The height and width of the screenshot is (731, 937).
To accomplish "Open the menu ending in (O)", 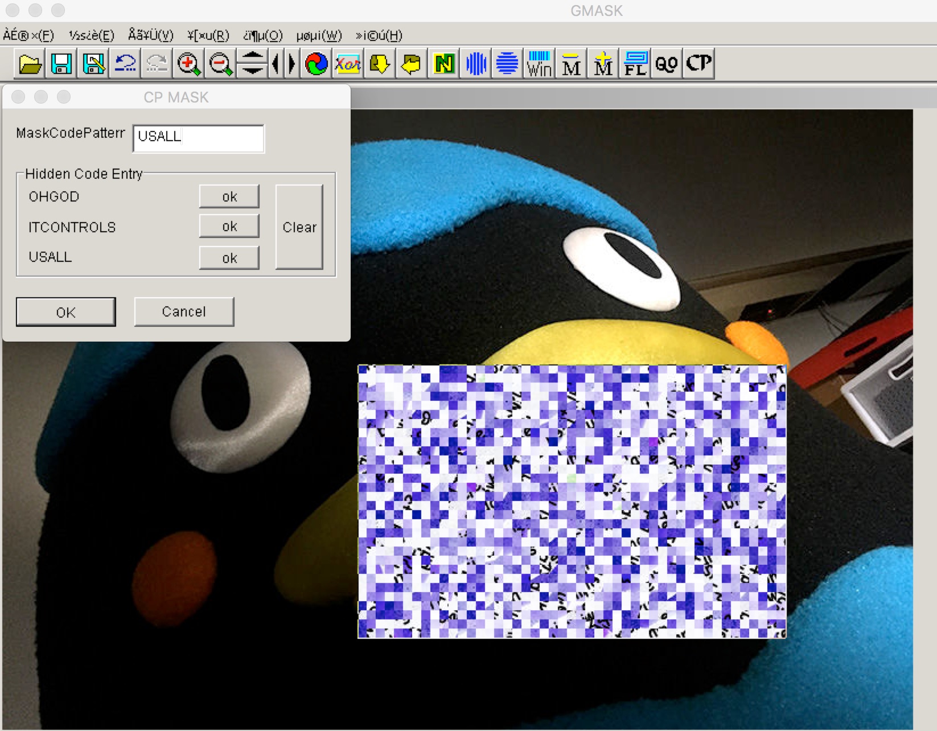I will 263,35.
